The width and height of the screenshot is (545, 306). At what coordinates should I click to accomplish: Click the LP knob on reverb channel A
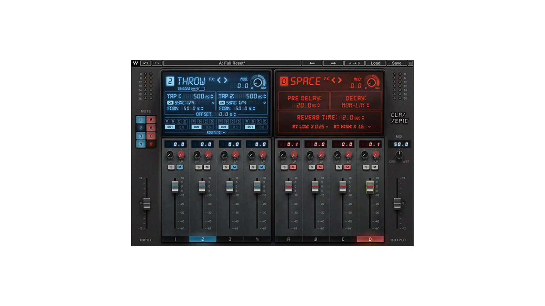click(x=294, y=155)
